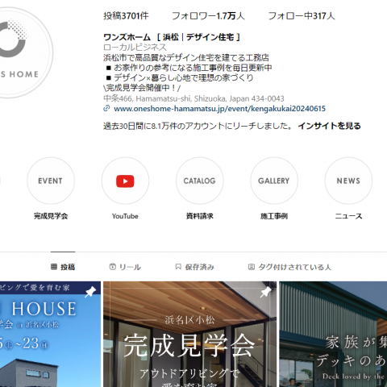Viewport: 387px width, 387px height.
Task: Click the grid icon on 投稿 tab
Action: tap(54, 267)
